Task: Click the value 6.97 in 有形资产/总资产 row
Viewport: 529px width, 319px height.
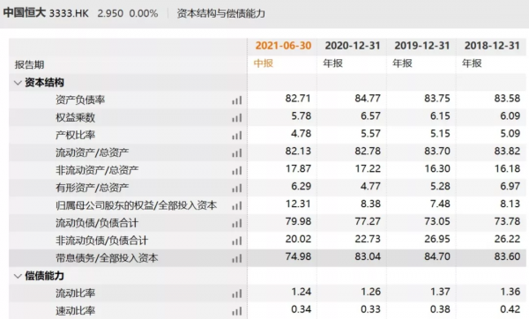Action: (510, 186)
